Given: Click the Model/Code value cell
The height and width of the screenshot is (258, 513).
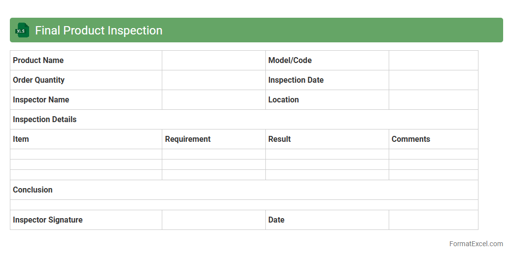Looking at the screenshot, I should pyautogui.click(x=433, y=61).
